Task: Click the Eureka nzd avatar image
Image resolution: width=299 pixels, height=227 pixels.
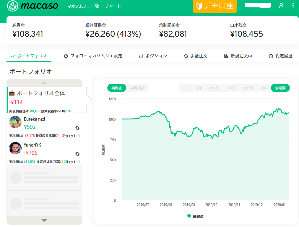Action: point(15,122)
